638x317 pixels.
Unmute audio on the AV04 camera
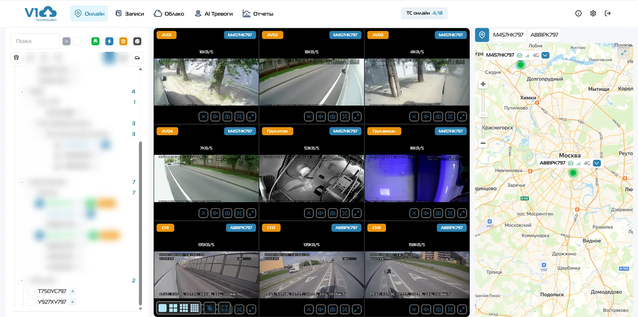(215, 213)
